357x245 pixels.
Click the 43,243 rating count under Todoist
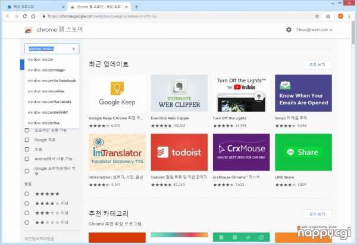click(x=178, y=185)
